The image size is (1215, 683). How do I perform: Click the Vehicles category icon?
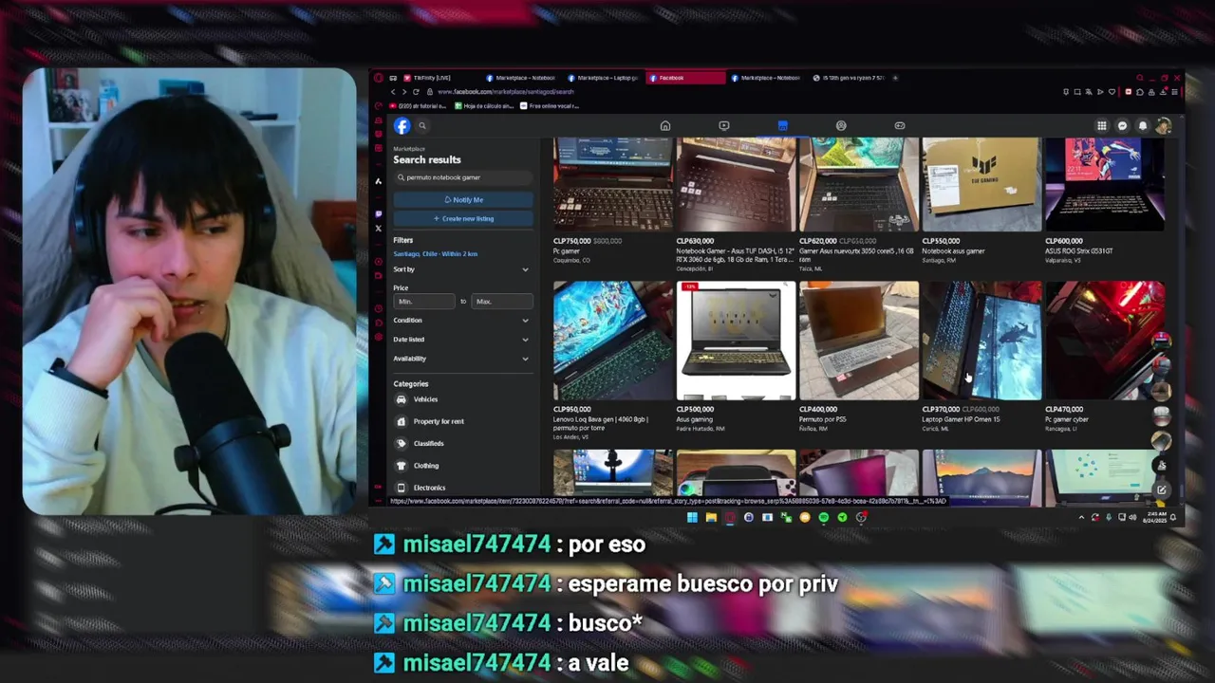point(402,399)
